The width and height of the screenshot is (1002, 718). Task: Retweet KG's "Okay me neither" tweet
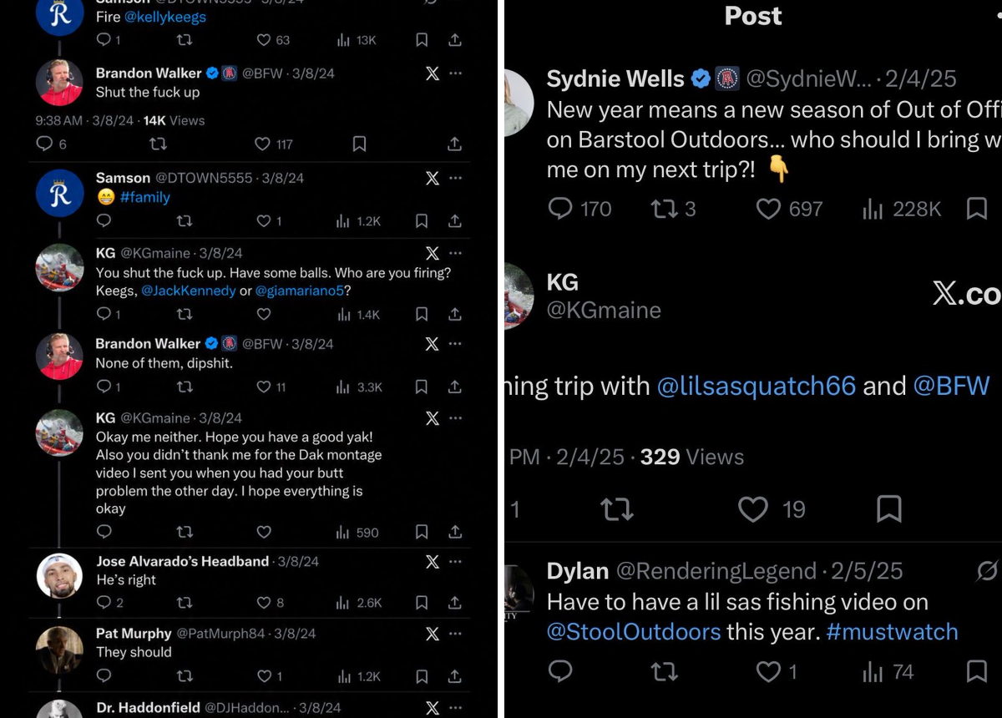(x=185, y=532)
